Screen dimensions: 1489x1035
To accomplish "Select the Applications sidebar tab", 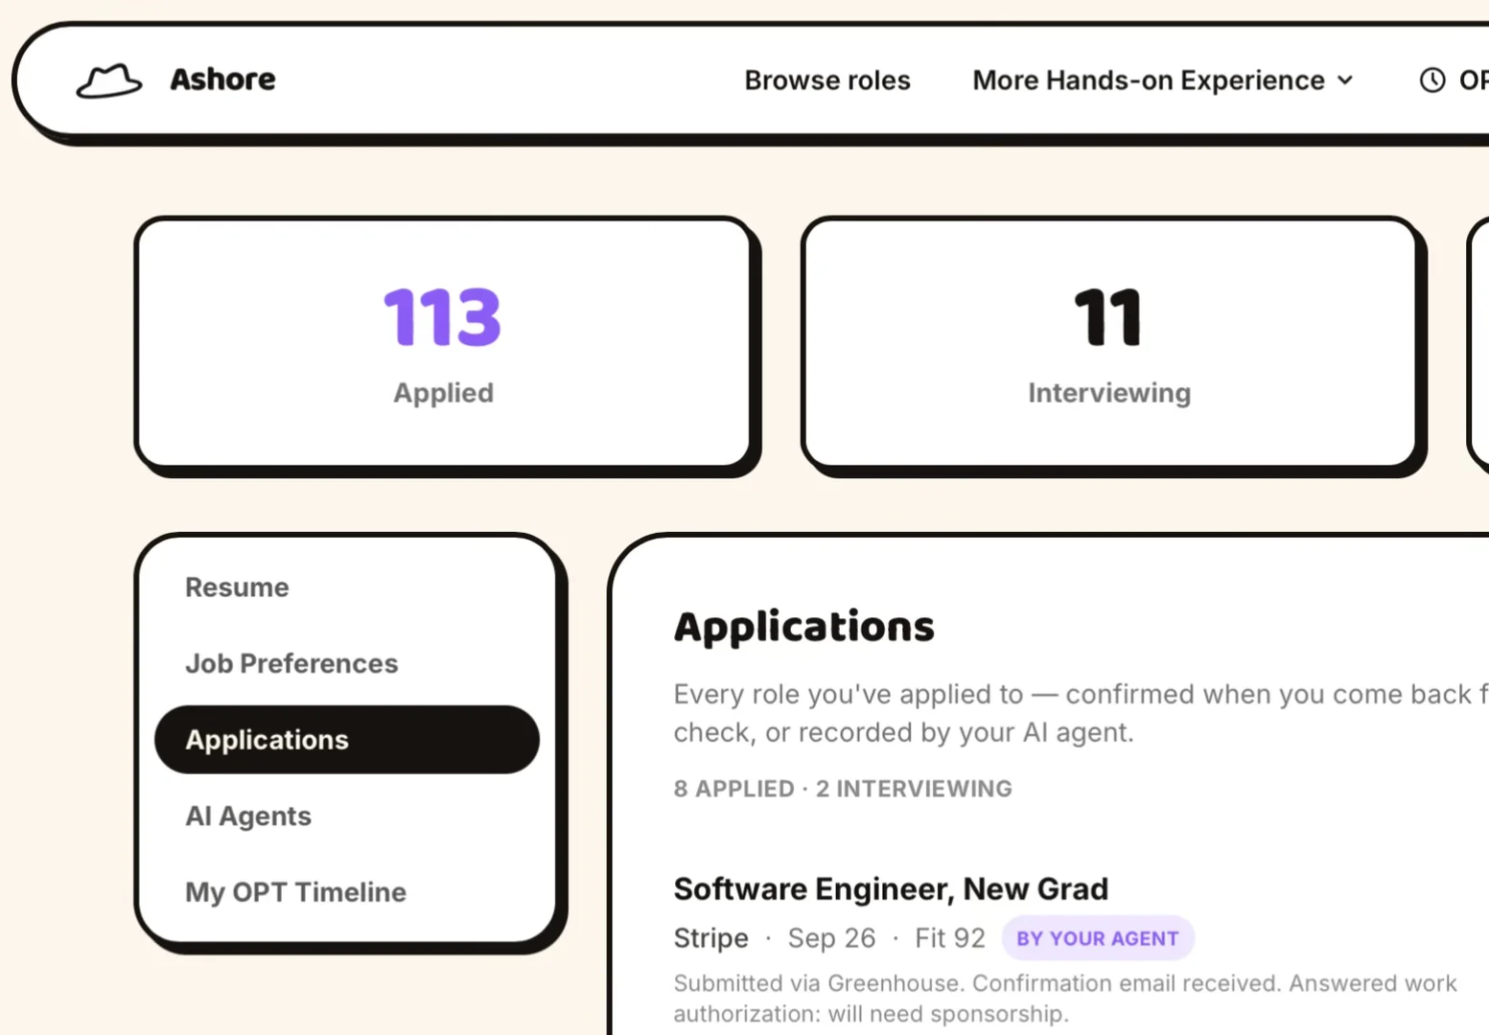I will click(347, 740).
